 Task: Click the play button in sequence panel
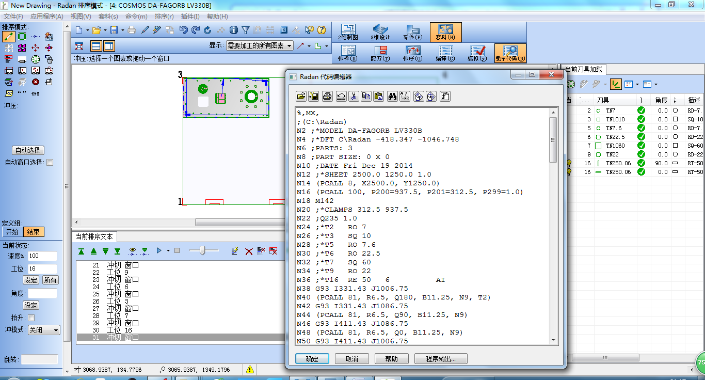click(159, 250)
